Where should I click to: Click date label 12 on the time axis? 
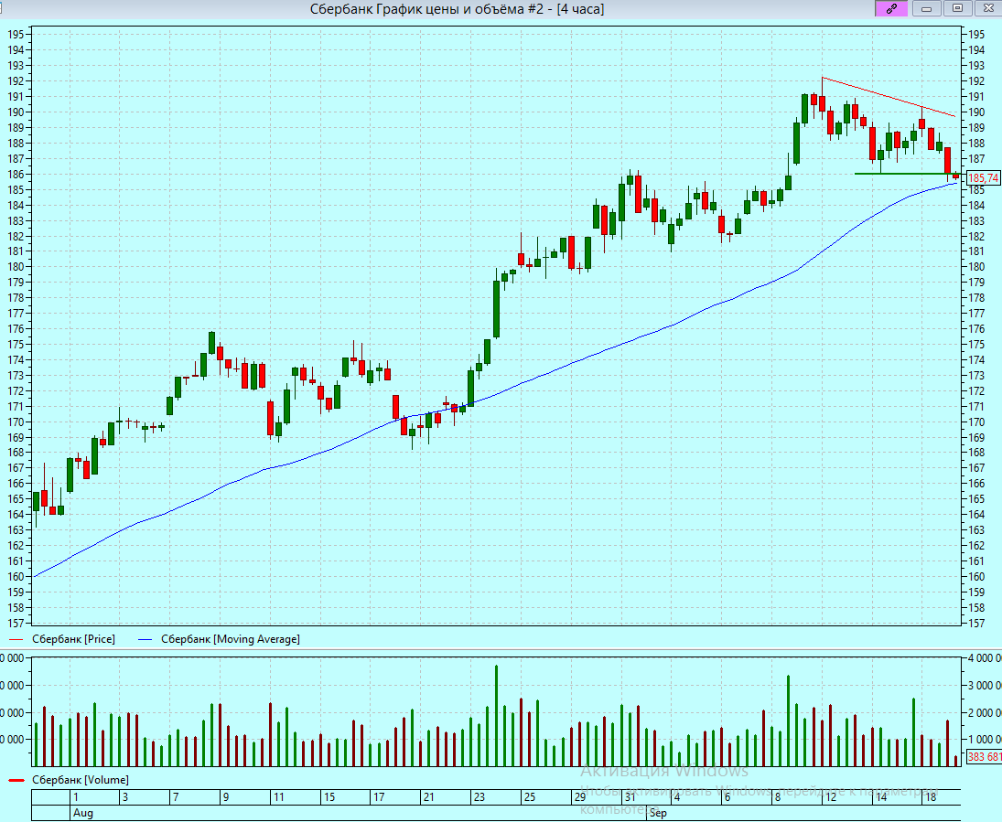click(830, 797)
